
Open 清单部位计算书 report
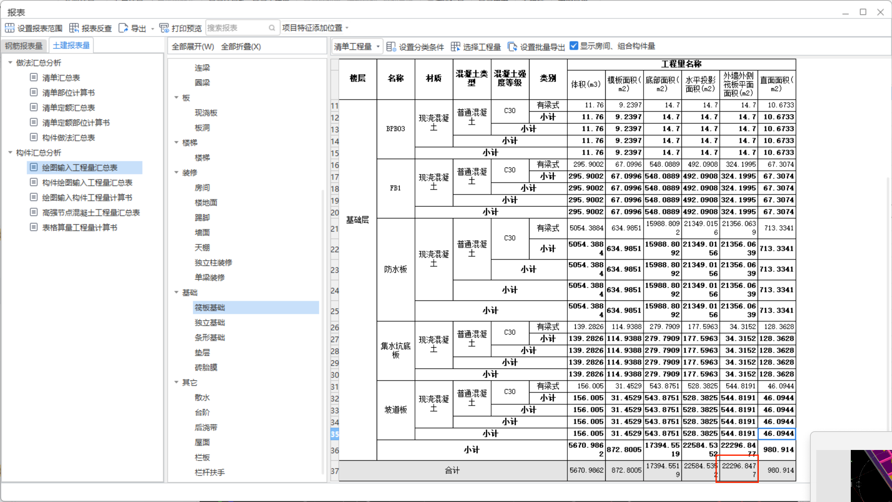[68, 92]
